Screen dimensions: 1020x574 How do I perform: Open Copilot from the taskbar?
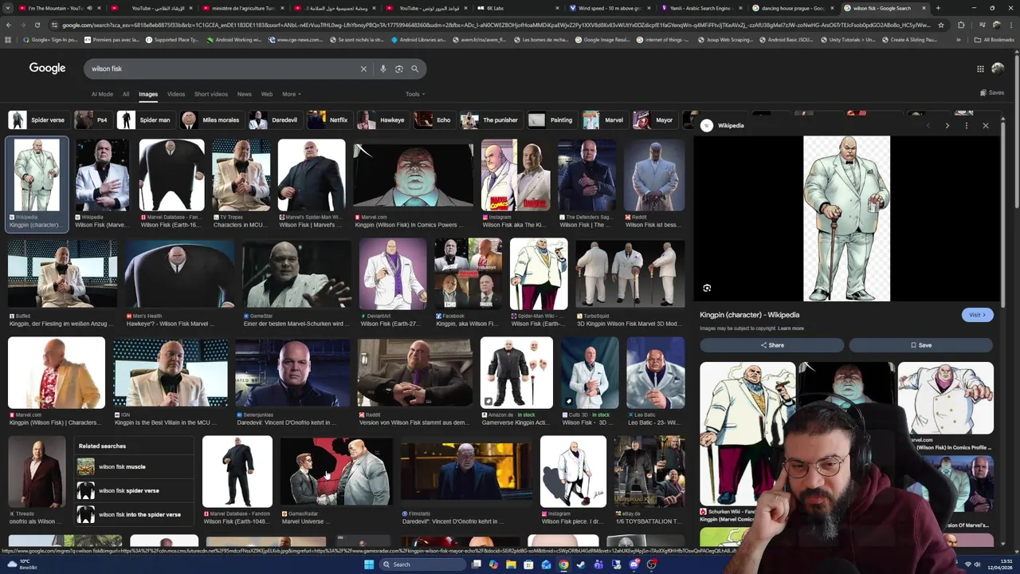pyautogui.click(x=493, y=564)
